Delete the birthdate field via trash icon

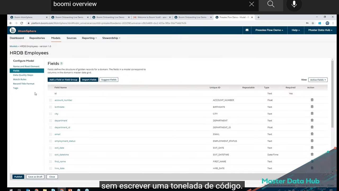[x=312, y=107]
